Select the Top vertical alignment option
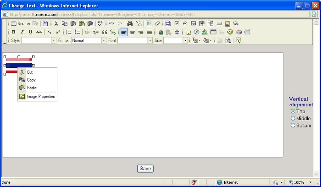This screenshot has width=321, height=187. pyautogui.click(x=293, y=111)
